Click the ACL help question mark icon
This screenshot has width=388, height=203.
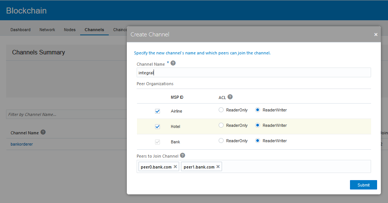[x=230, y=97]
